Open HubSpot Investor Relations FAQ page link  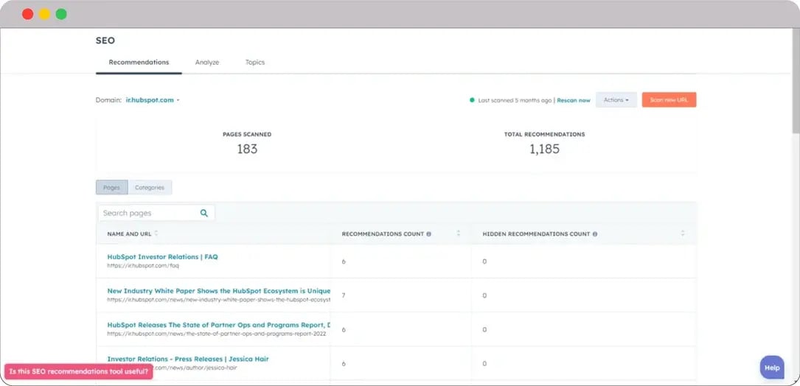pyautogui.click(x=162, y=257)
